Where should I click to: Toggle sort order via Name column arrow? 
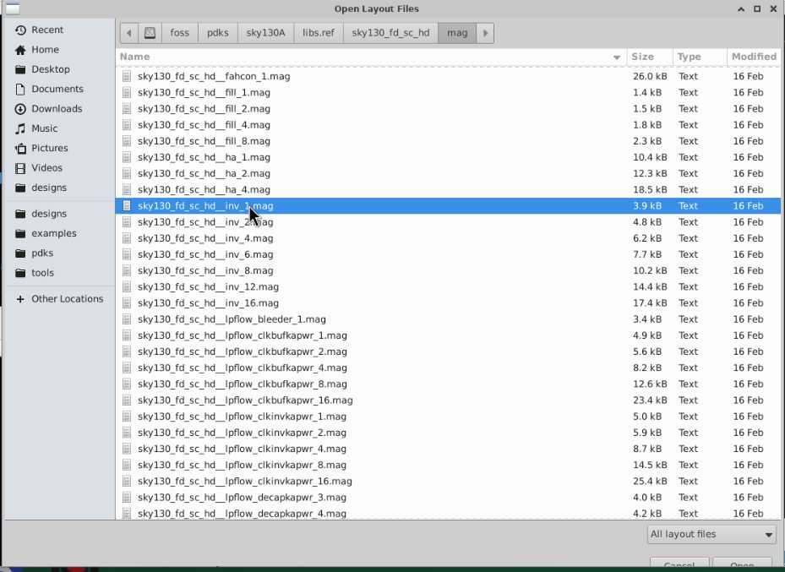pos(617,57)
